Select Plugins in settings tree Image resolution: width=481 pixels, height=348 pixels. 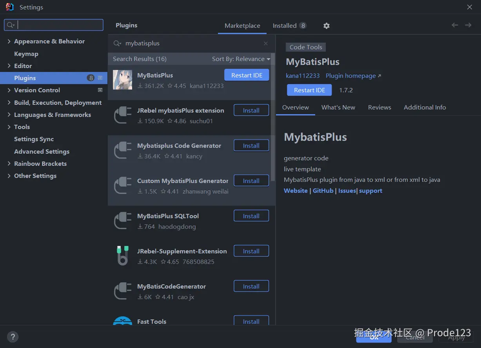(x=54, y=78)
